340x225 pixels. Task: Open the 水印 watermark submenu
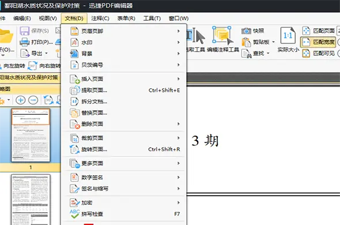point(124,42)
